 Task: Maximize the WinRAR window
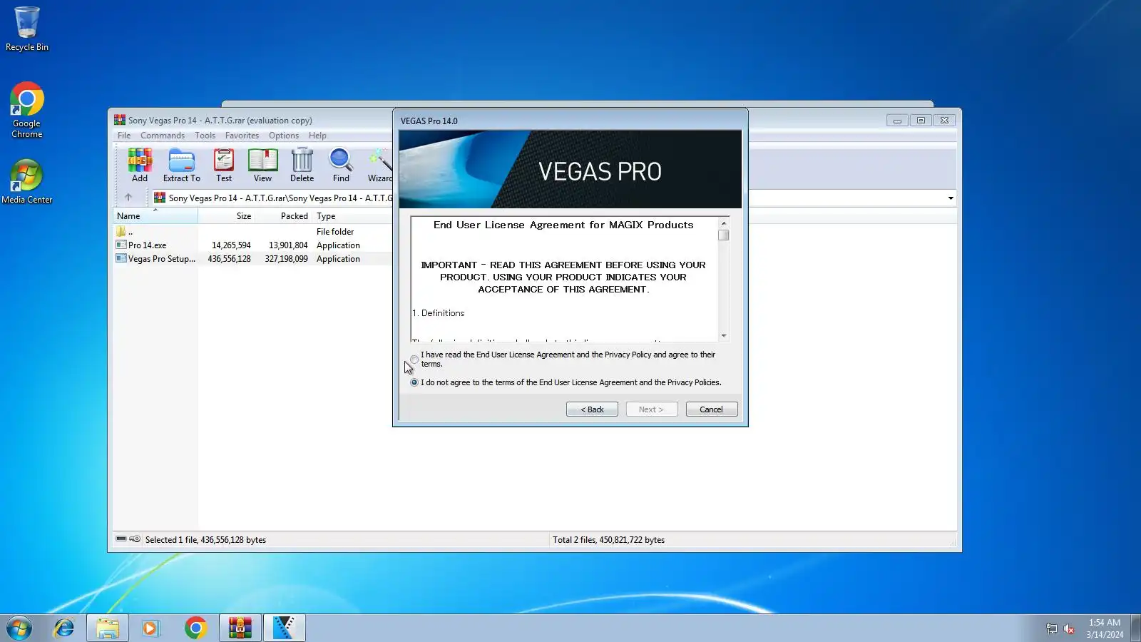921,121
